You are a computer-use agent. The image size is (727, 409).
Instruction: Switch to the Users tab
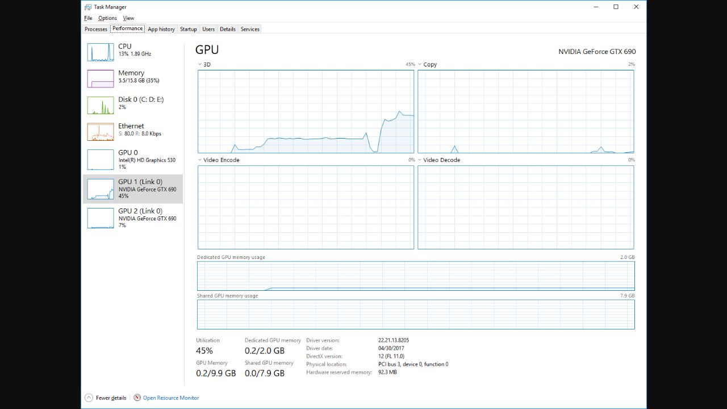coord(208,29)
